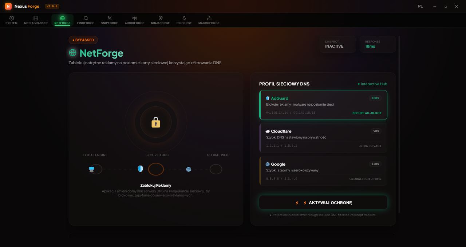Image resolution: width=466 pixels, height=247 pixels.
Task: Click the Global Web ring node
Action: 216,169
